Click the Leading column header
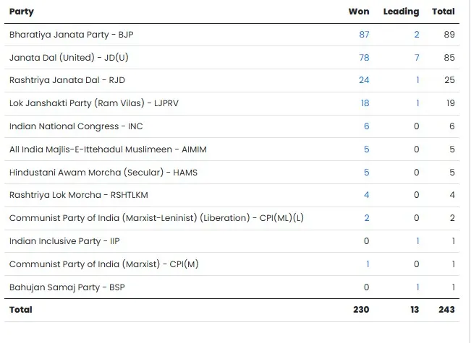The width and height of the screenshot is (471, 343). (x=401, y=12)
